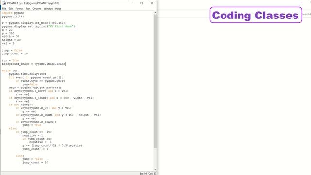Click the IDLE Python icon in title bar
The height and width of the screenshot is (175, 311).
click(4, 3)
